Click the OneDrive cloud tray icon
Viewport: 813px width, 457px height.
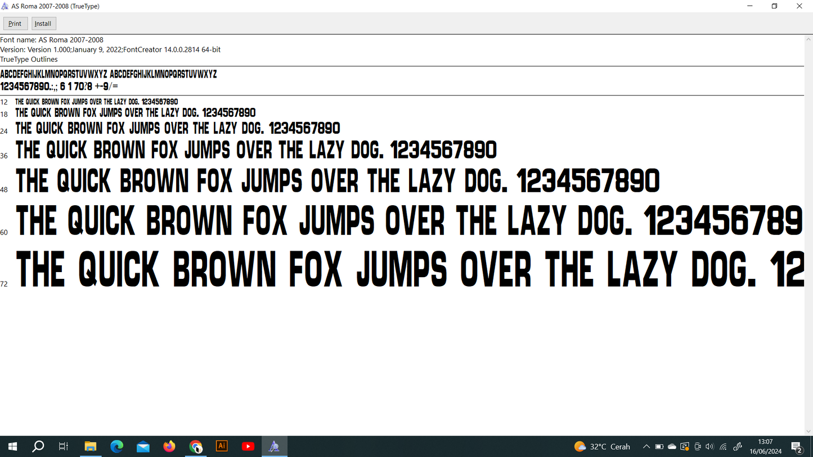click(672, 447)
